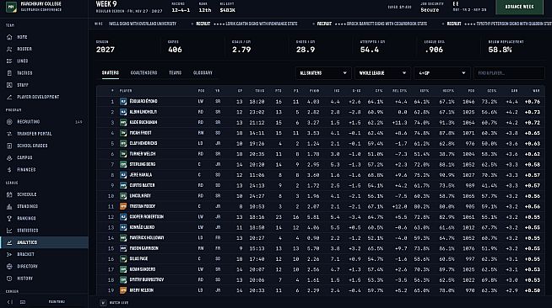Image resolution: width=552 pixels, height=308 pixels.
Task: Open the Player Development icon
Action: (x=9, y=97)
